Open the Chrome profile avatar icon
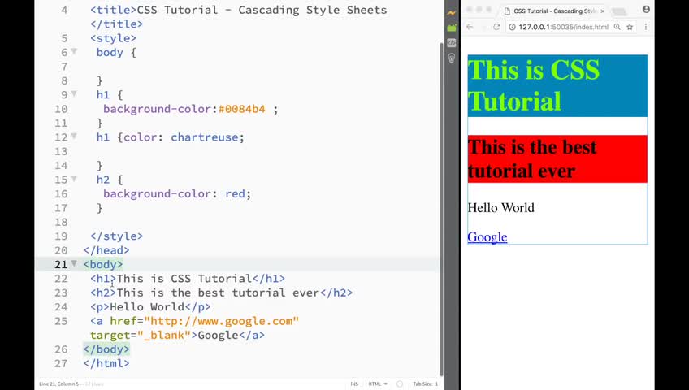The height and width of the screenshot is (390, 689). pos(646,9)
